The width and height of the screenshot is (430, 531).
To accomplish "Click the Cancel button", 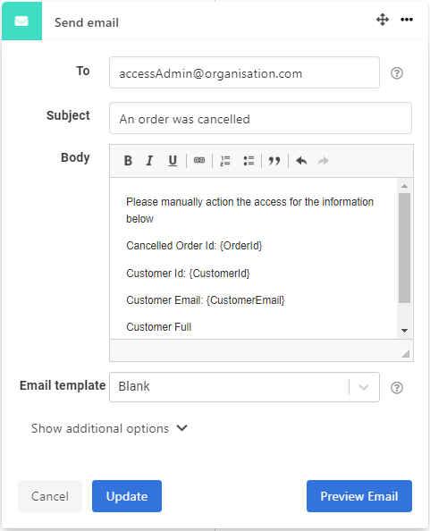I will pyautogui.click(x=50, y=496).
